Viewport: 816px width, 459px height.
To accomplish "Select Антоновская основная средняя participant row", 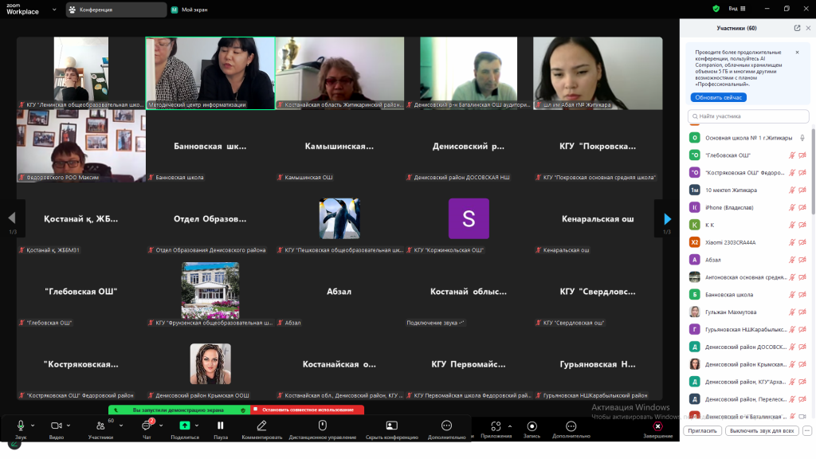I will [747, 277].
